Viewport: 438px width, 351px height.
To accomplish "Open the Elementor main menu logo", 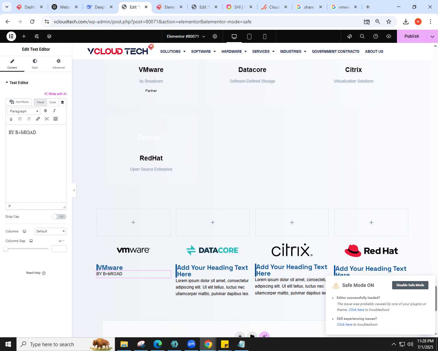I will click(x=11, y=36).
